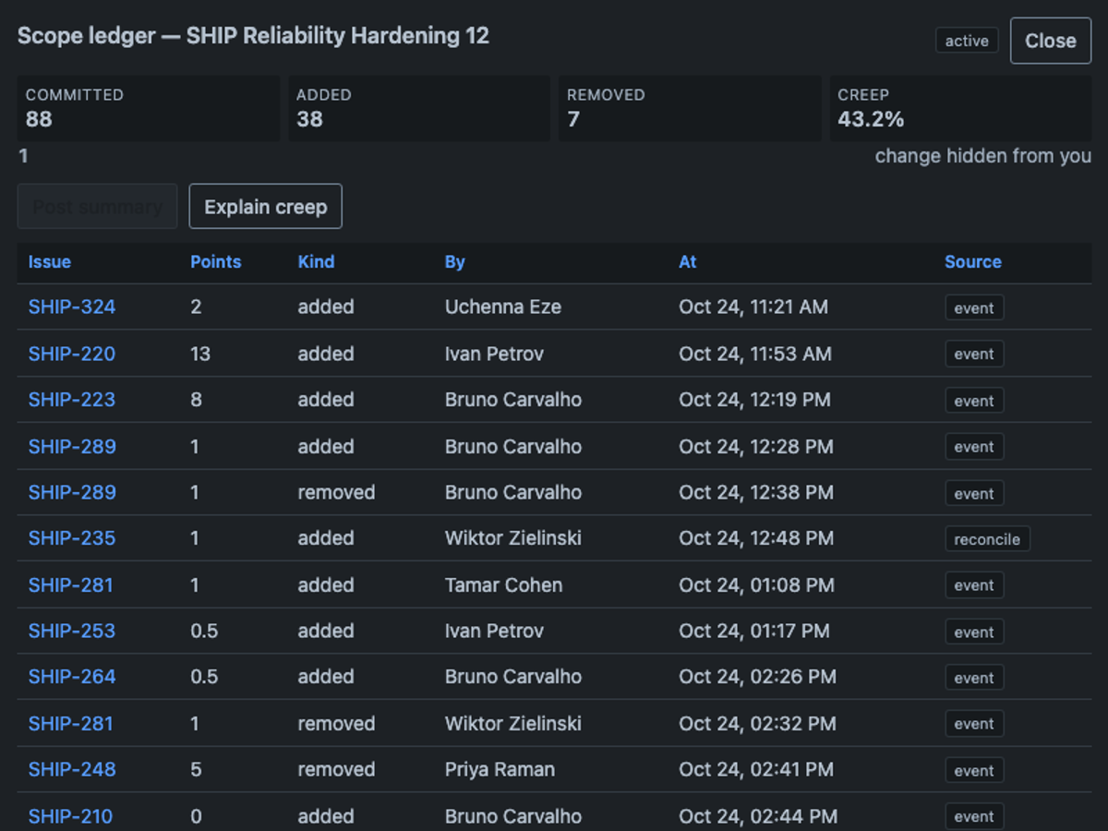Image resolution: width=1108 pixels, height=831 pixels.
Task: Sort by the By column header
Action: pyautogui.click(x=455, y=262)
